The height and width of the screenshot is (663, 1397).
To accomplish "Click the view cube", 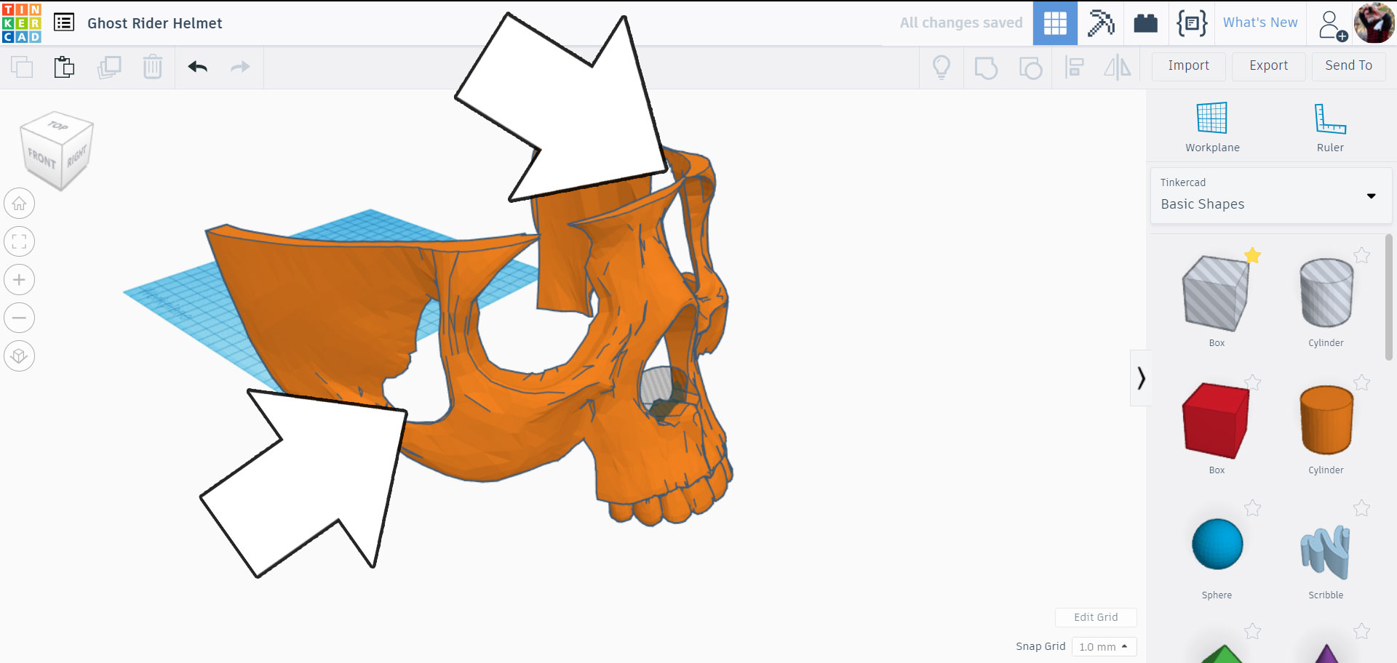I will 57,150.
